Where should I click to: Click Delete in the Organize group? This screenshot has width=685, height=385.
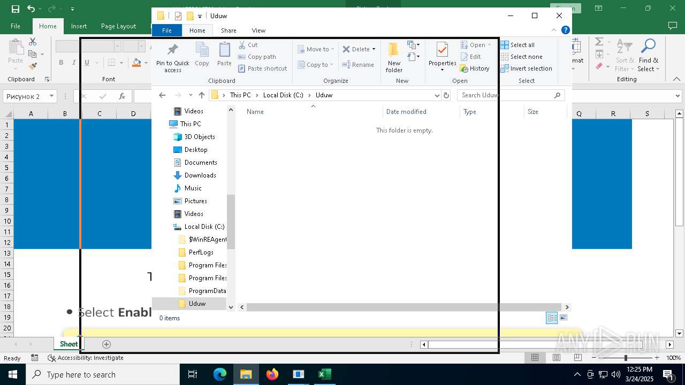[x=359, y=49]
